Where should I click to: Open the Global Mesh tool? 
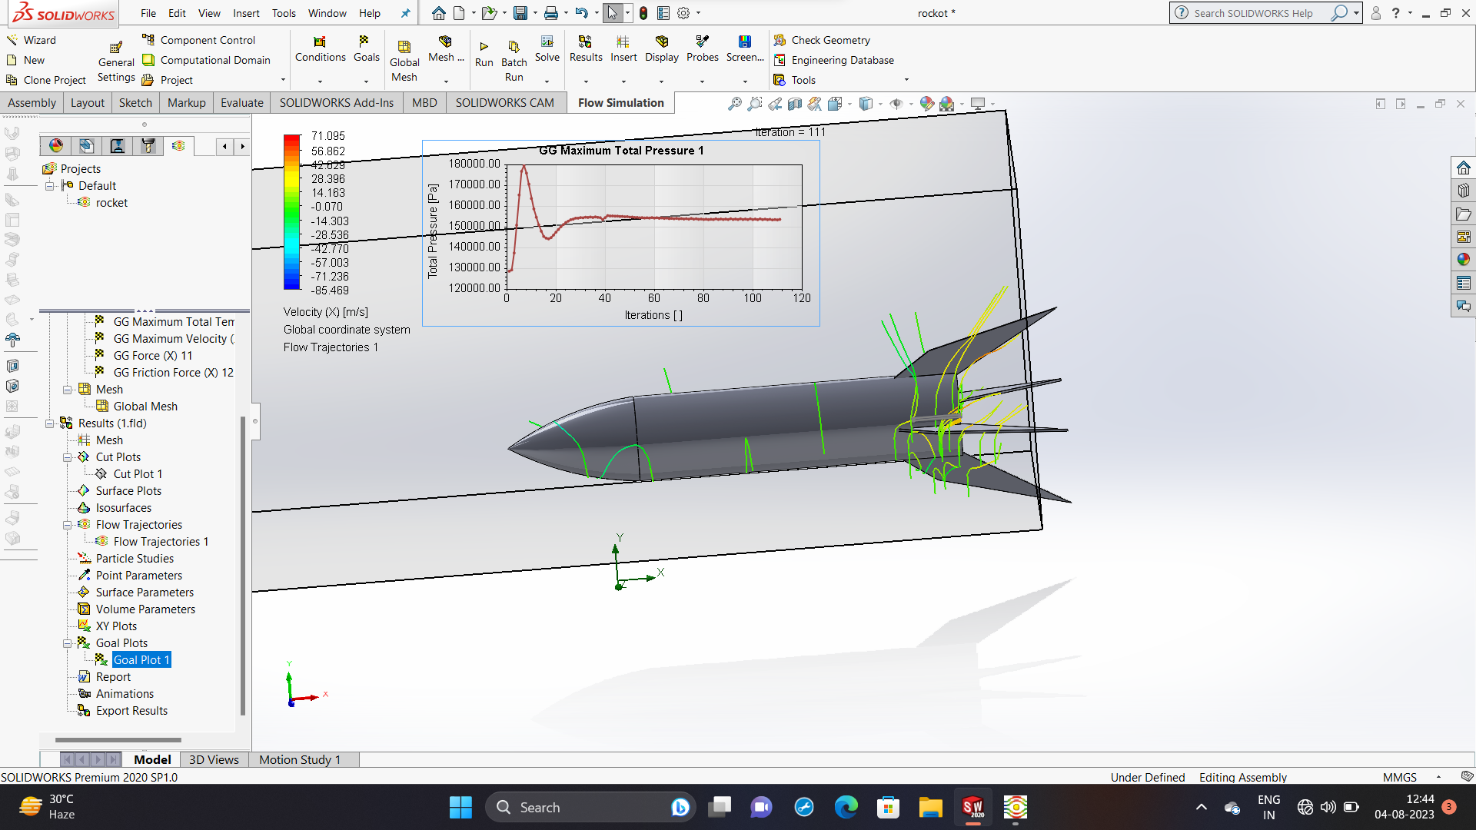click(404, 47)
